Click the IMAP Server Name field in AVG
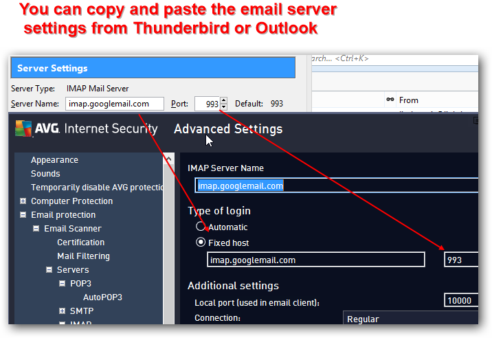Viewport: 492px width, 338px height. click(x=337, y=185)
